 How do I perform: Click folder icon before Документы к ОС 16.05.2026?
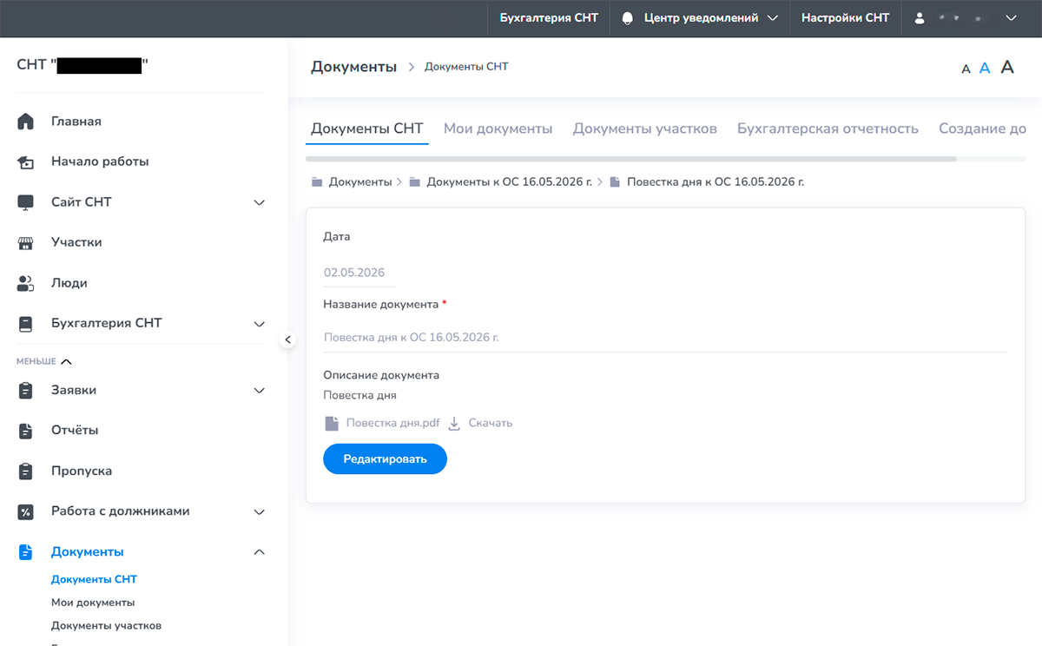[x=415, y=182]
